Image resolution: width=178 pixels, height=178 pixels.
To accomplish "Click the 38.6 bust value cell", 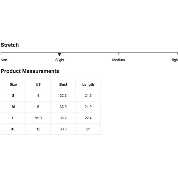I will pos(63,129).
